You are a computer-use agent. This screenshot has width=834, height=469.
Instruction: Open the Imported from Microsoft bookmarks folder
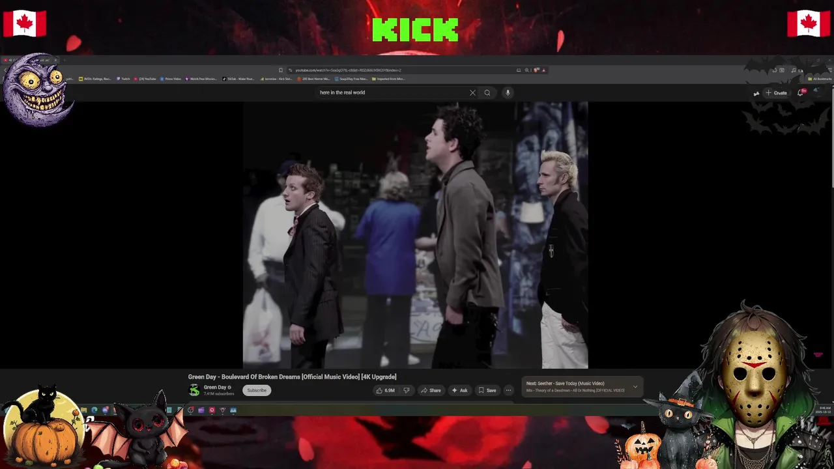click(388, 79)
